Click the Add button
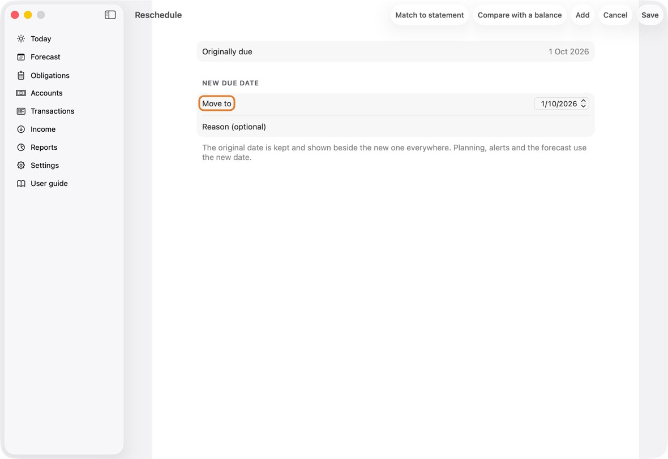 coord(583,15)
